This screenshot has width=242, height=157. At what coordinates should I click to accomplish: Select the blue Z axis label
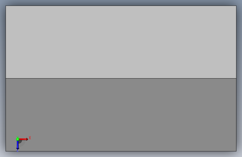coord(17,150)
